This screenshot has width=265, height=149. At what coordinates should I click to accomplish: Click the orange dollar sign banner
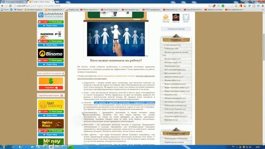pos(51,81)
